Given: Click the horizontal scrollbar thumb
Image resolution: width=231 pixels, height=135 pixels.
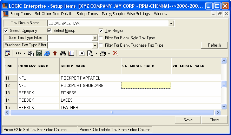Looking at the screenshot, I should [x=112, y=113].
